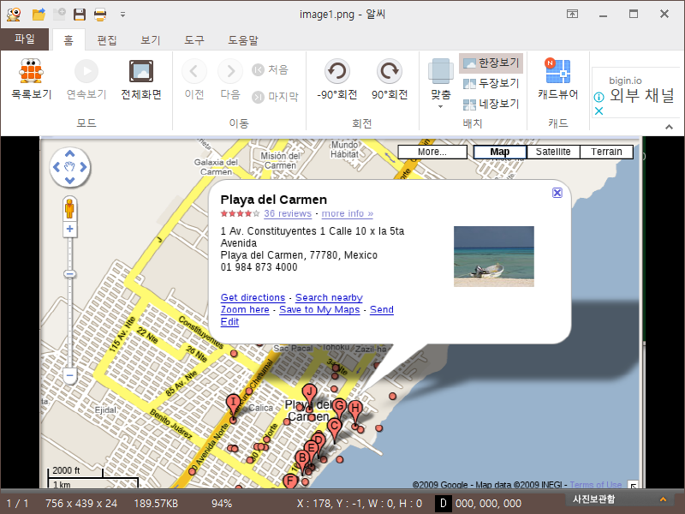Toggle ribbon display options in title bar
This screenshot has width=685, height=514.
pyautogui.click(x=572, y=14)
